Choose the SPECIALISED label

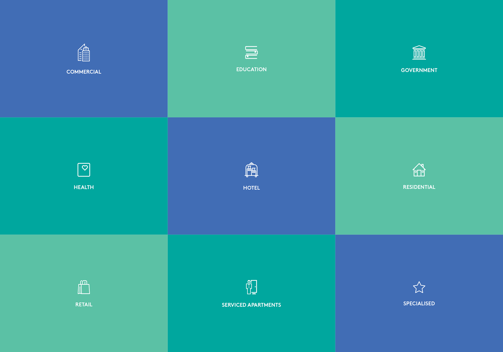[419, 304]
